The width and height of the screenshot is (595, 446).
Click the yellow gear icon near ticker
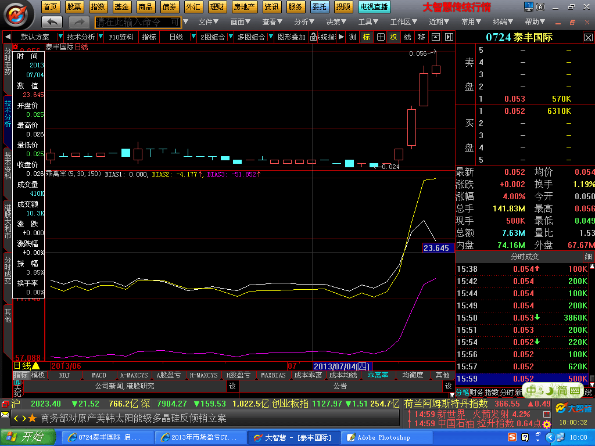(546, 423)
